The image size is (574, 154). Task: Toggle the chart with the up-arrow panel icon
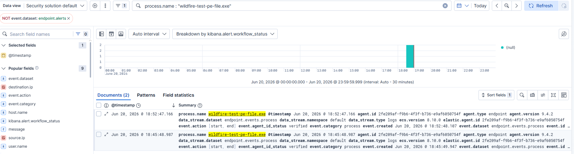[111, 34]
